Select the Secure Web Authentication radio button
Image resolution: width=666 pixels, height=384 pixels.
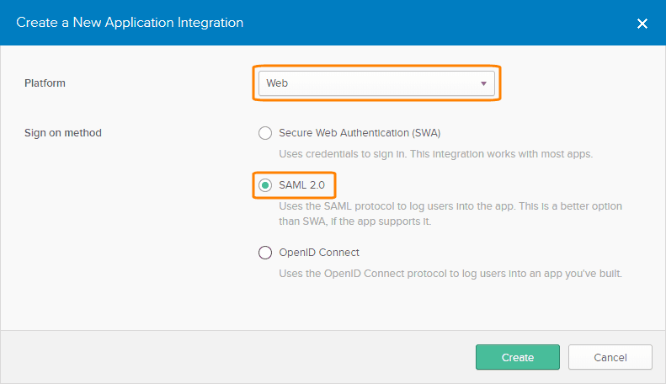click(265, 133)
